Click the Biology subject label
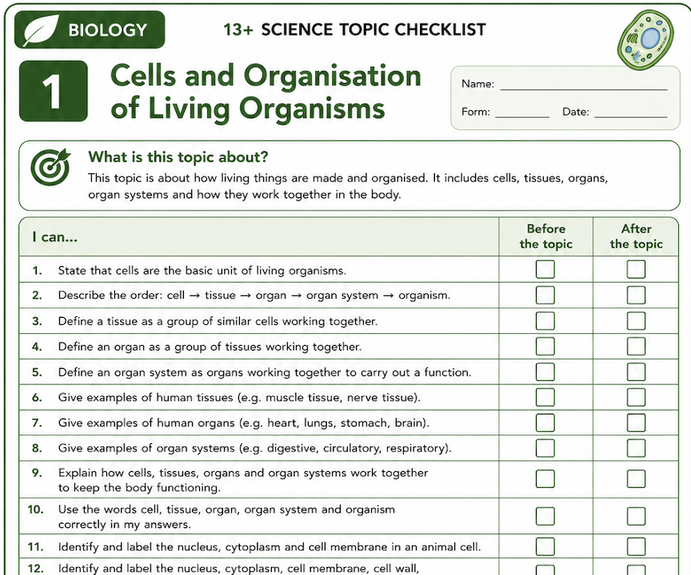This screenshot has width=691, height=575. pyautogui.click(x=107, y=30)
